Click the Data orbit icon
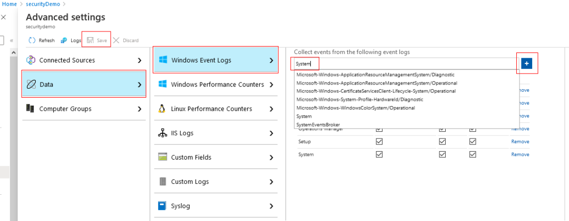Screen dimensions: 569x221 [x=31, y=85]
